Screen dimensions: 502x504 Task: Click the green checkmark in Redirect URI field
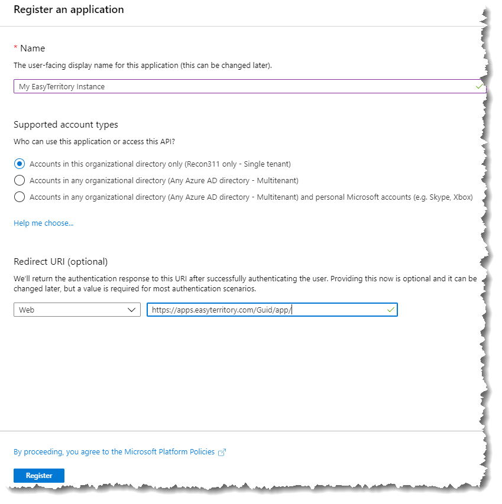pos(391,310)
